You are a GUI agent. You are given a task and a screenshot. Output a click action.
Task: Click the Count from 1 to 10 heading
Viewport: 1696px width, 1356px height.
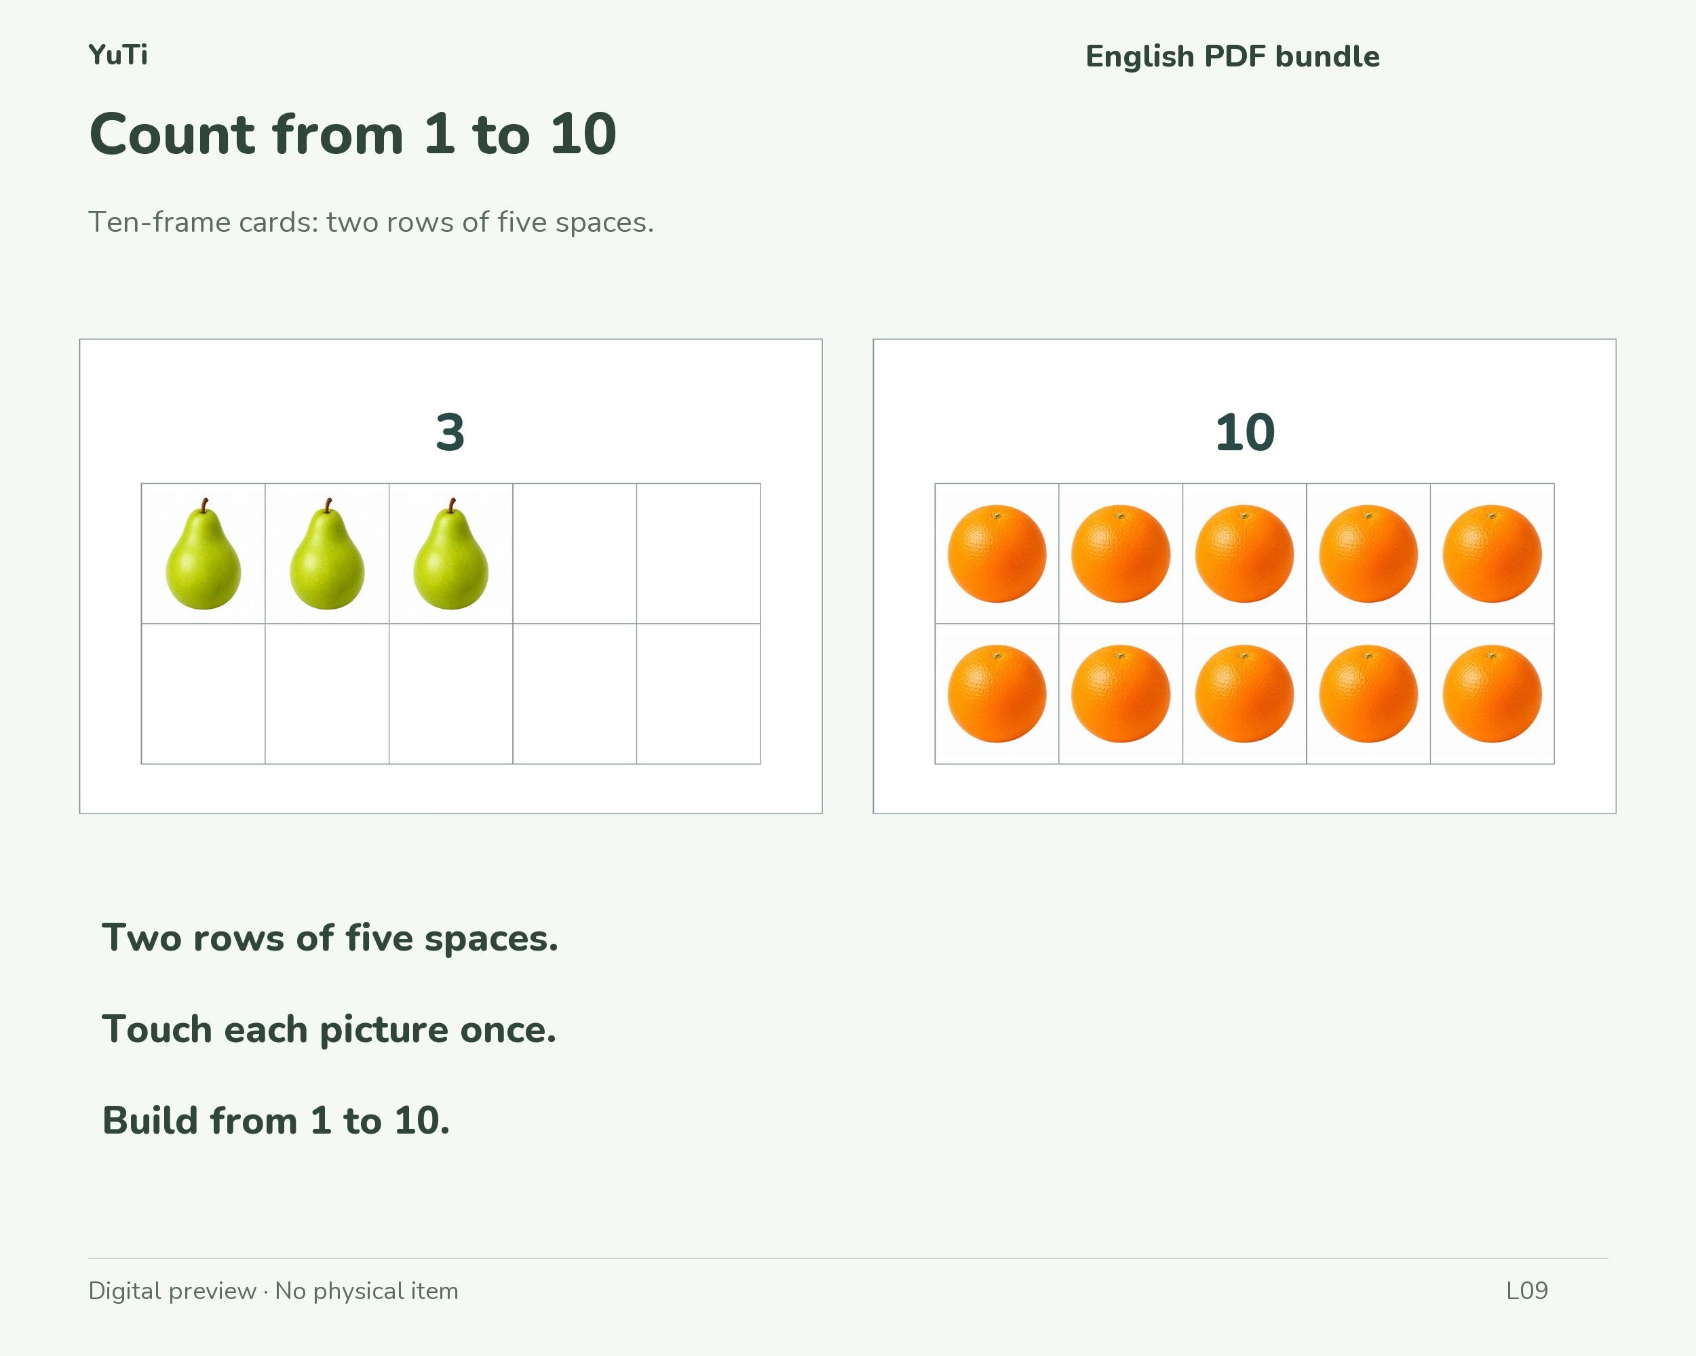point(352,134)
